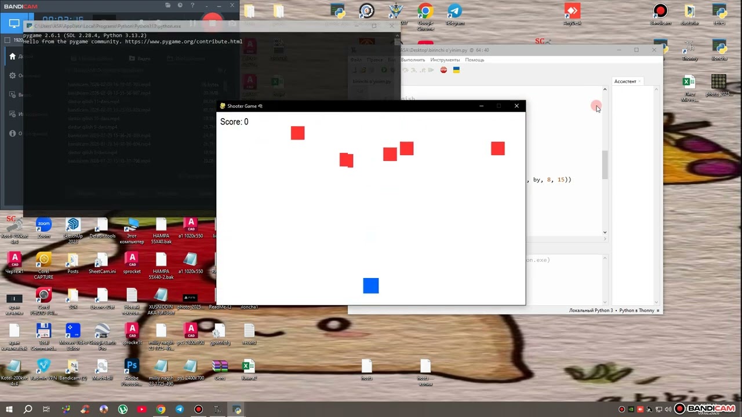The height and width of the screenshot is (417, 742).
Task: Open the Локальный Python 3 interpreter selector
Action: click(612, 310)
